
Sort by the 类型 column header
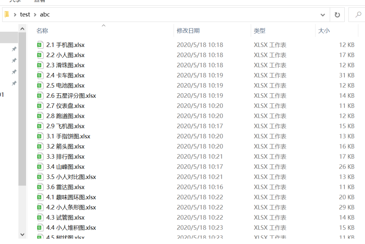tap(260, 30)
